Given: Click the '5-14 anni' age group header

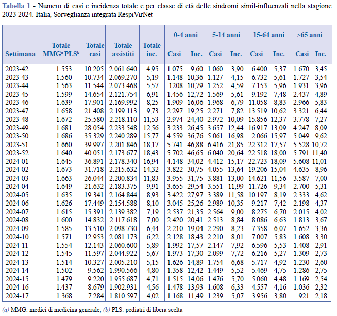Looking at the screenshot, I should pyautogui.click(x=226, y=35).
